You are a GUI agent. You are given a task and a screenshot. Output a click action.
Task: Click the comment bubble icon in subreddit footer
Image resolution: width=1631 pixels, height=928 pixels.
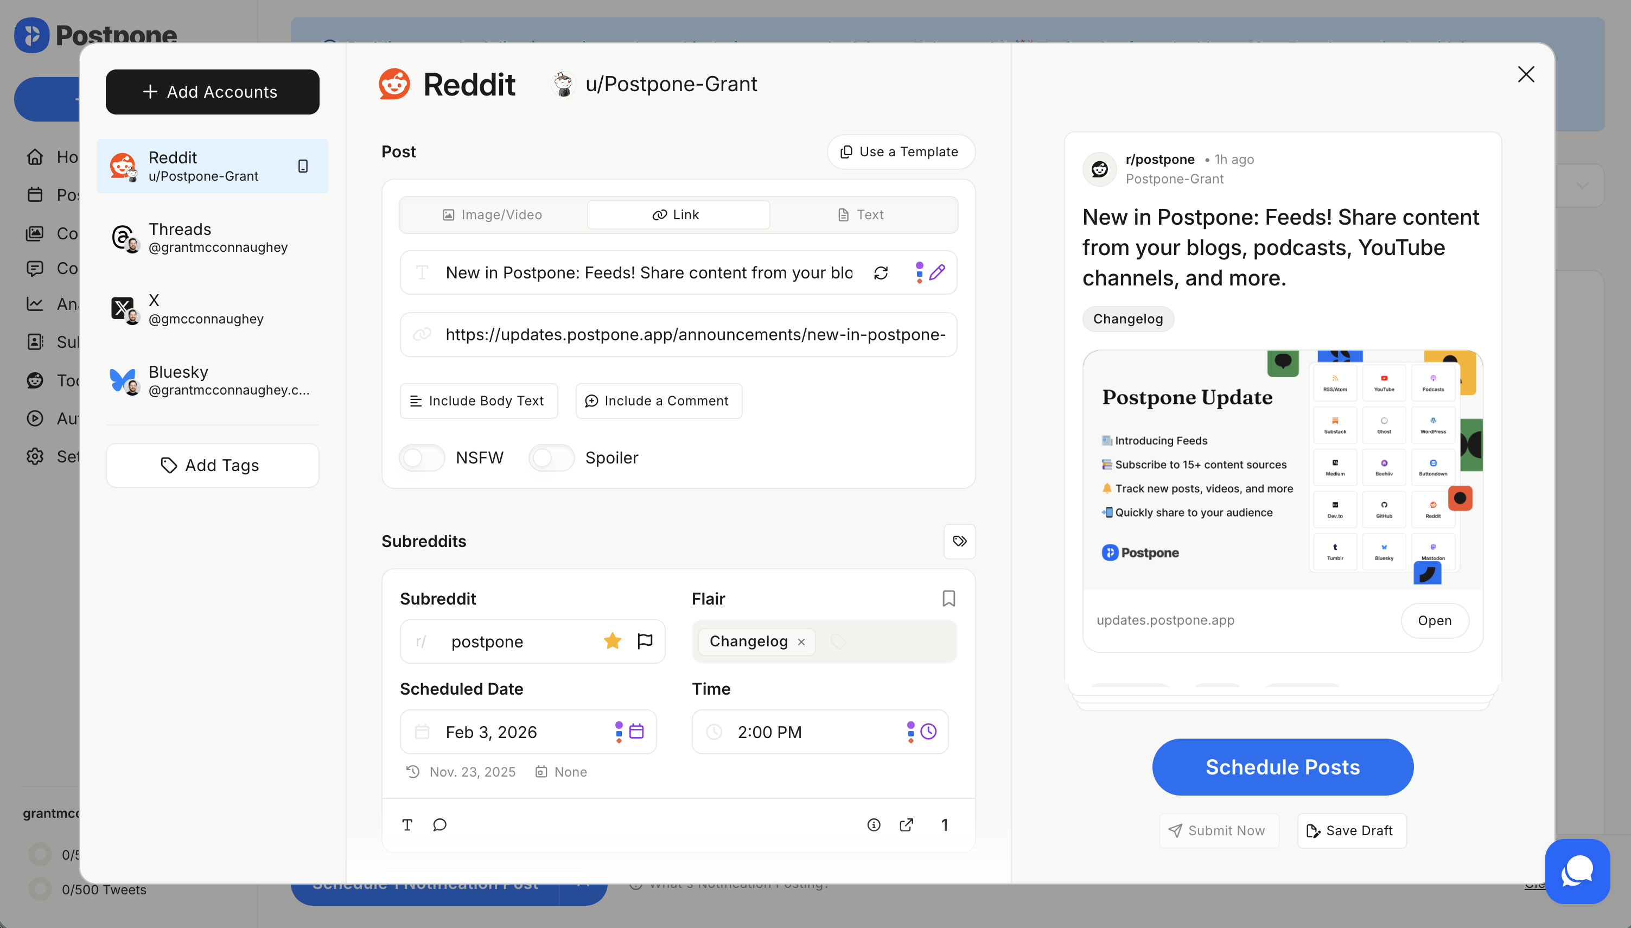tap(439, 825)
